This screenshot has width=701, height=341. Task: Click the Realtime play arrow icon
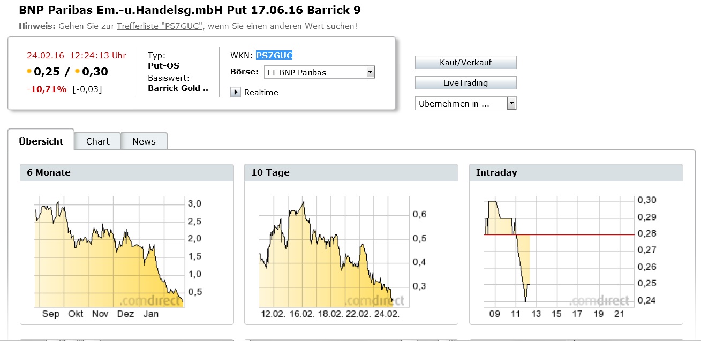click(236, 92)
